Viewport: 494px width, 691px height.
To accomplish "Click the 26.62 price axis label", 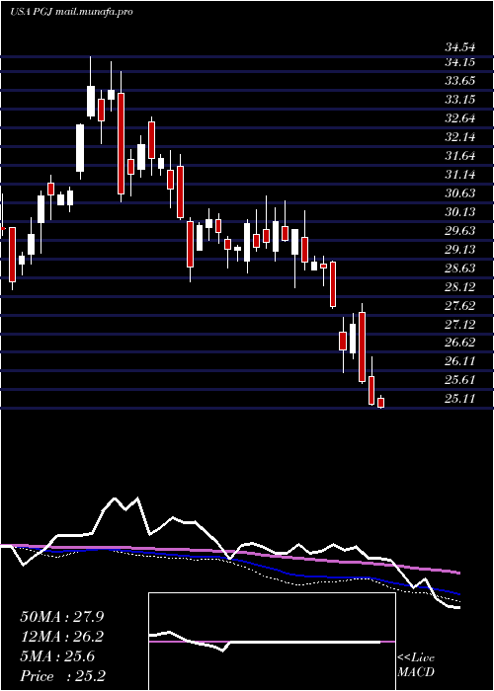I will 459,342.
